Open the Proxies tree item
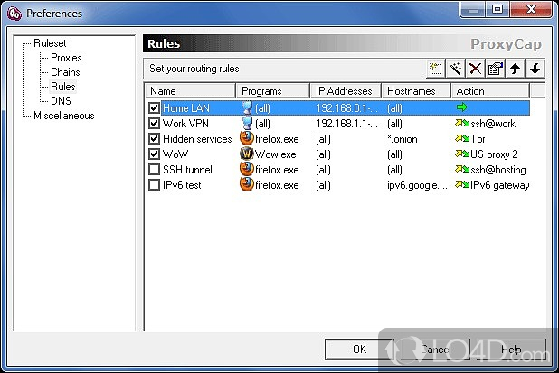Viewport: 559px width, 373px height. 66,58
